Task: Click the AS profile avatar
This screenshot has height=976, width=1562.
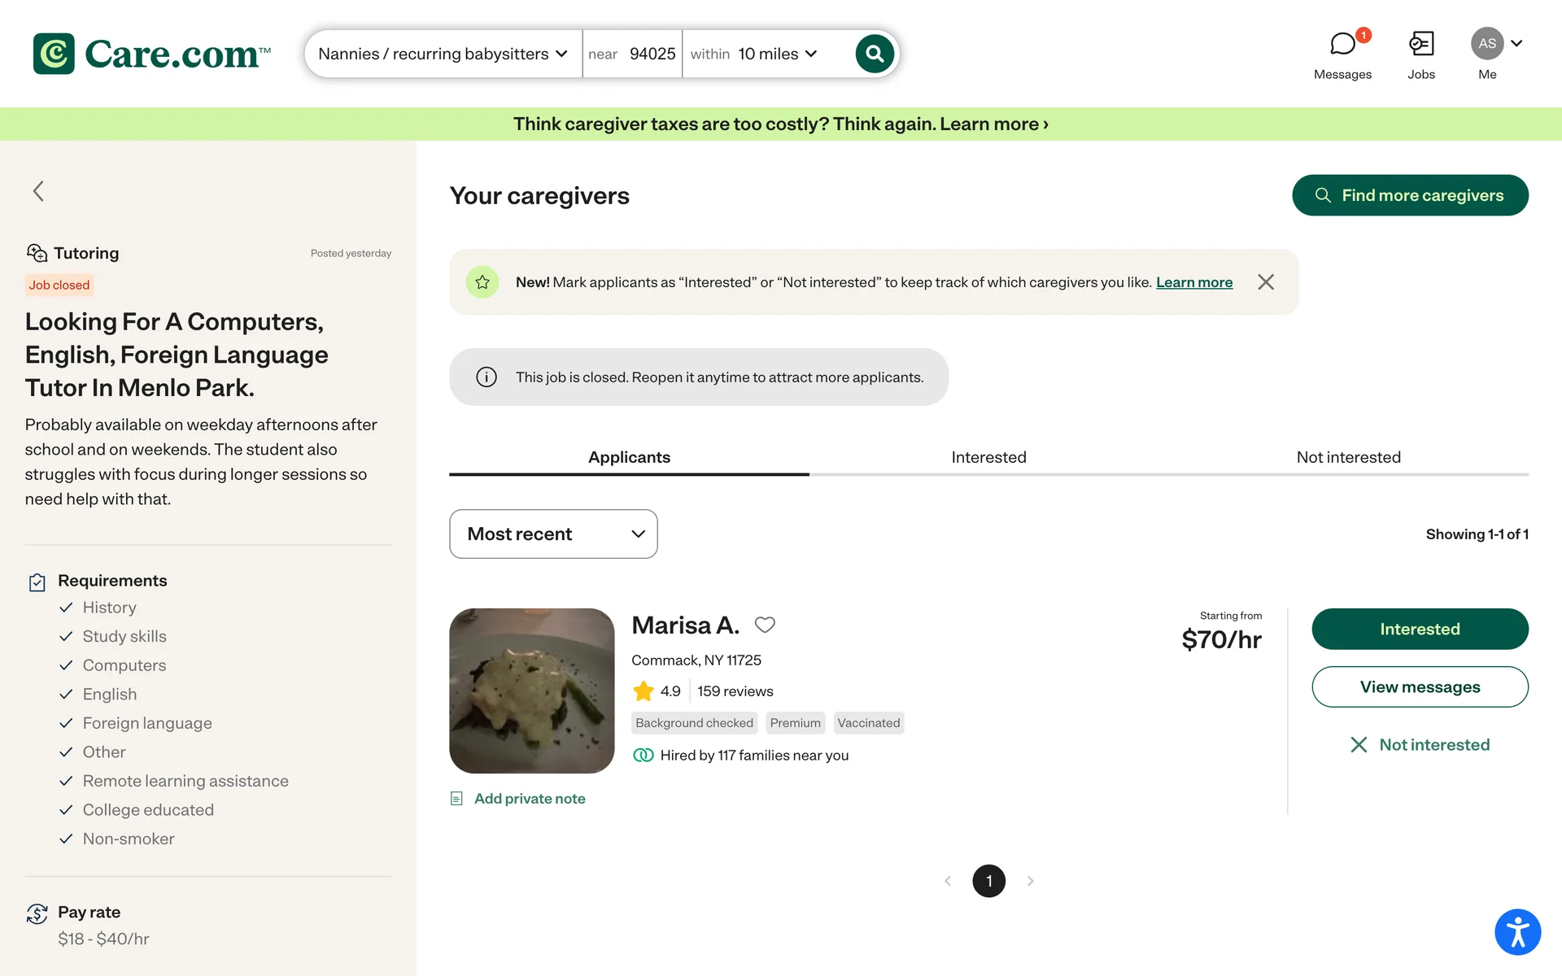Action: pyautogui.click(x=1487, y=44)
